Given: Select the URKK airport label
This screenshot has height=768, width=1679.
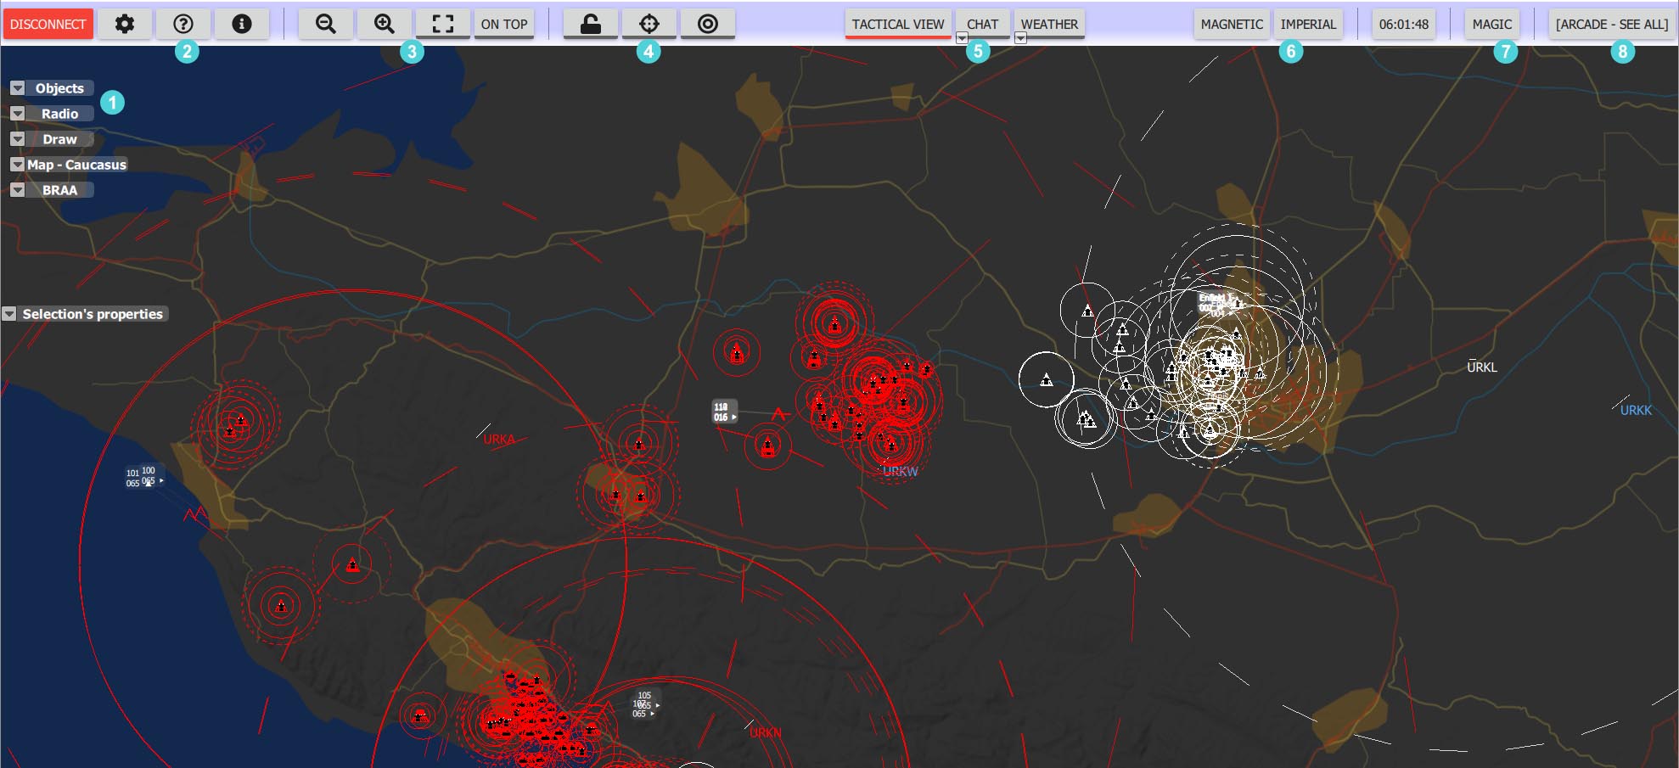Looking at the screenshot, I should (x=1636, y=411).
